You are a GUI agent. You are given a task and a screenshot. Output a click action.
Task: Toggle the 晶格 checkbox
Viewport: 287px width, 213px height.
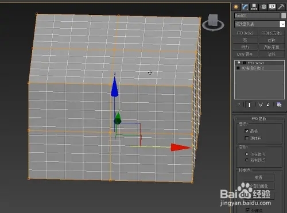click(247, 131)
